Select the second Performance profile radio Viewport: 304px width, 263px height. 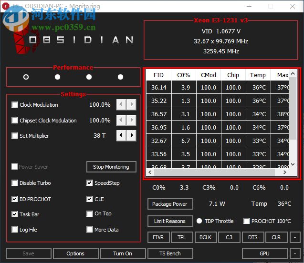[57, 77]
